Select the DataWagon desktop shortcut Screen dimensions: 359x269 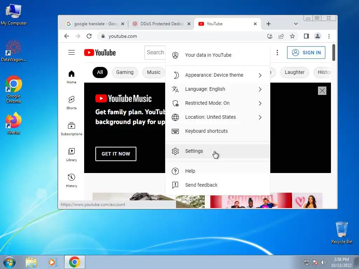click(14, 51)
